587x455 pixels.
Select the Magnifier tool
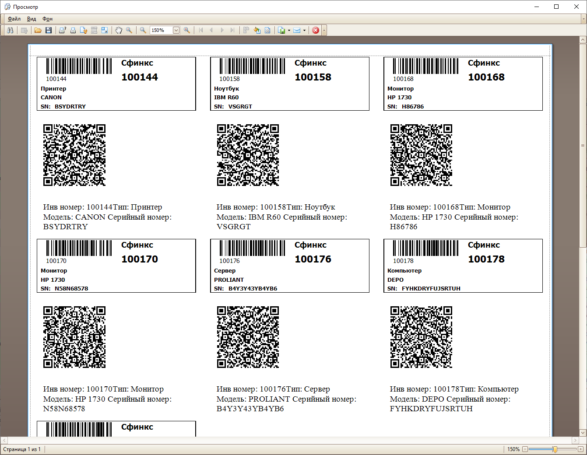click(129, 30)
